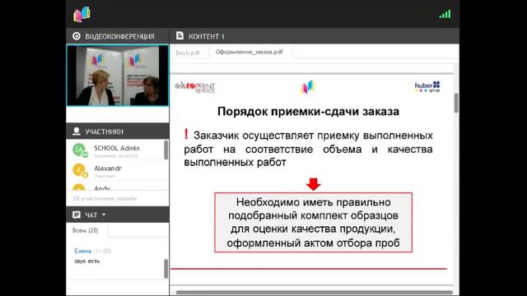
Task: Click the red-bordered Необходимо иметь text box
Action: point(313,222)
